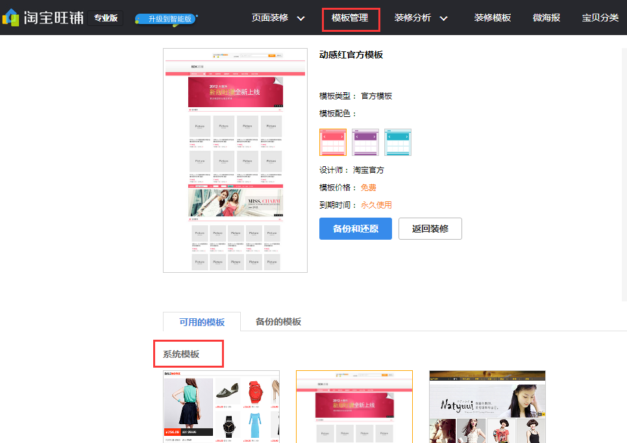Screen dimensions: 627x443
Task: Click the 升级到智能版 upgrade badge
Action: click(164, 19)
